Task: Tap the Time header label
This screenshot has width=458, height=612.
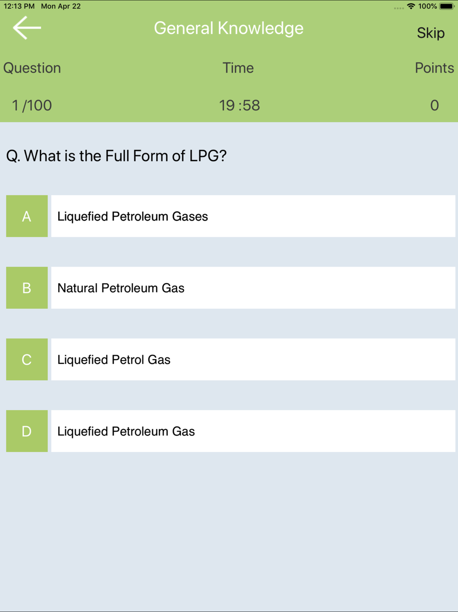Action: 238,68
